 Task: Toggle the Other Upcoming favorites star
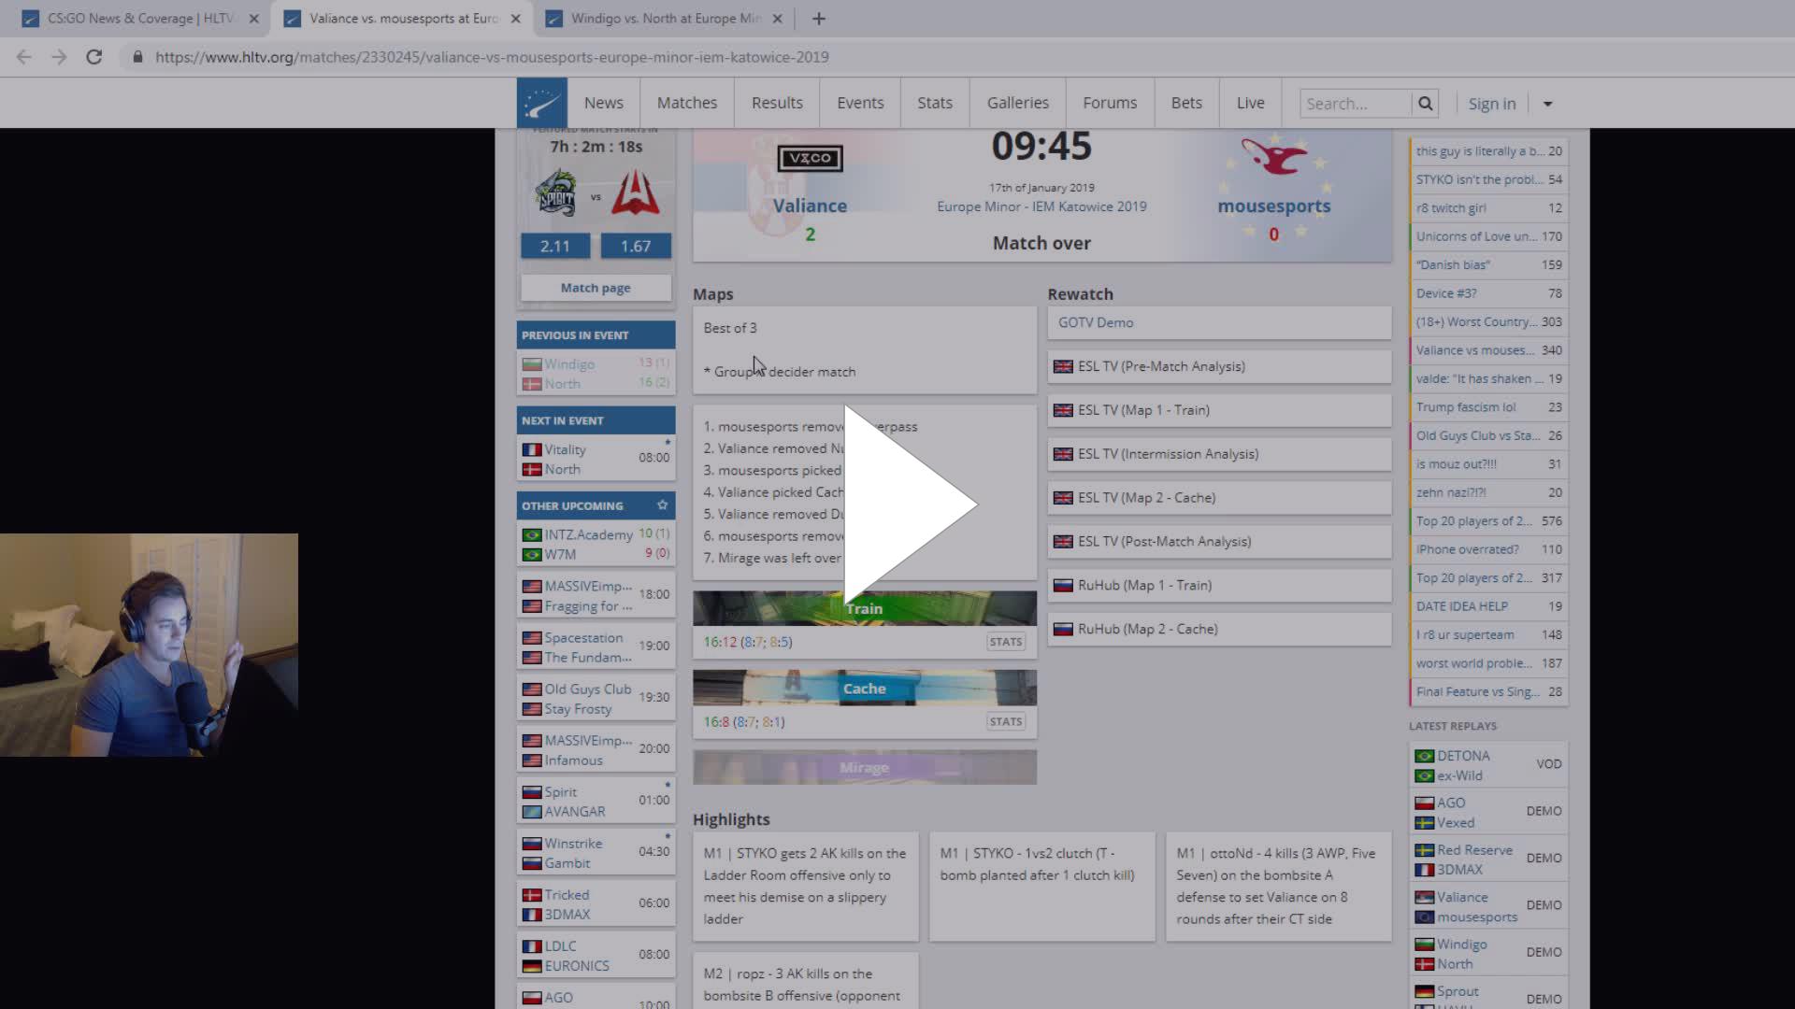(x=662, y=505)
